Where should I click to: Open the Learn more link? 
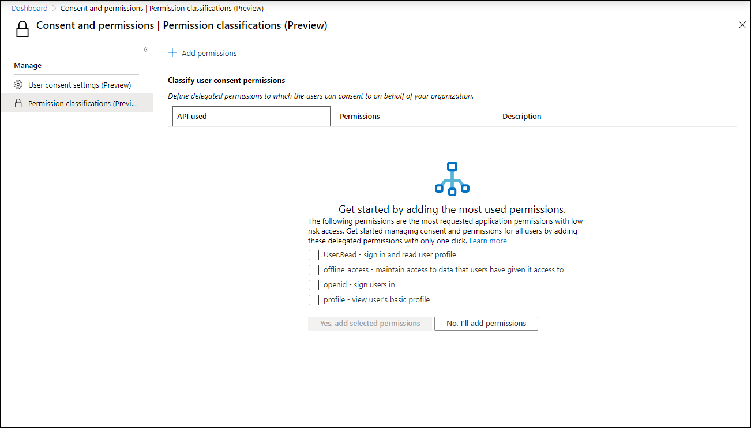pyautogui.click(x=488, y=241)
